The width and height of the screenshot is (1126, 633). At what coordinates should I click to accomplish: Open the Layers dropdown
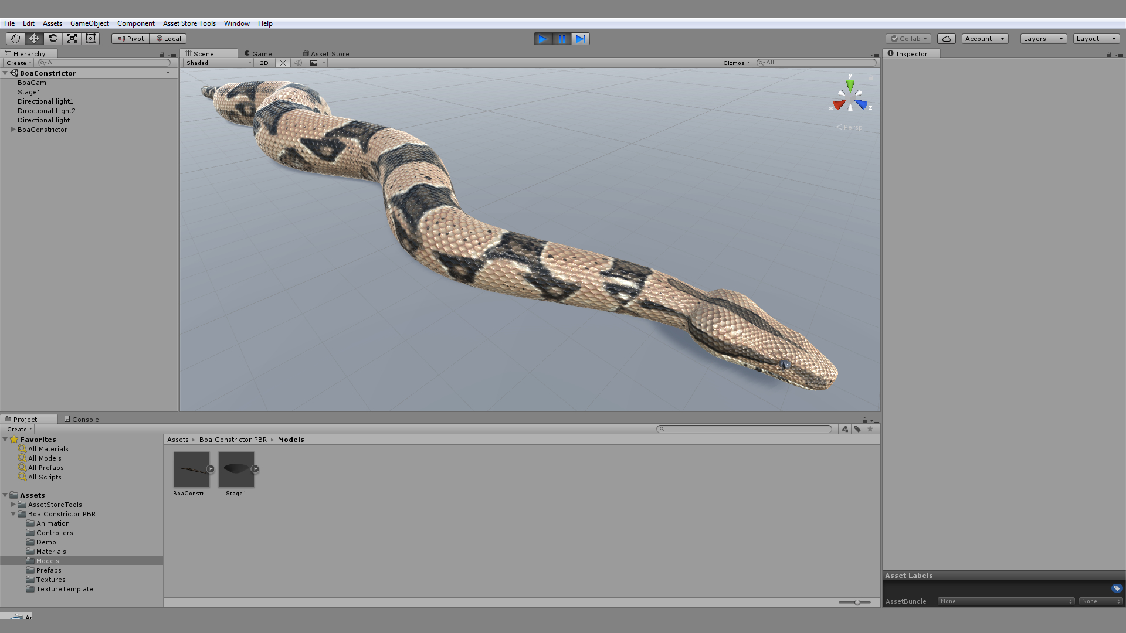point(1043,39)
